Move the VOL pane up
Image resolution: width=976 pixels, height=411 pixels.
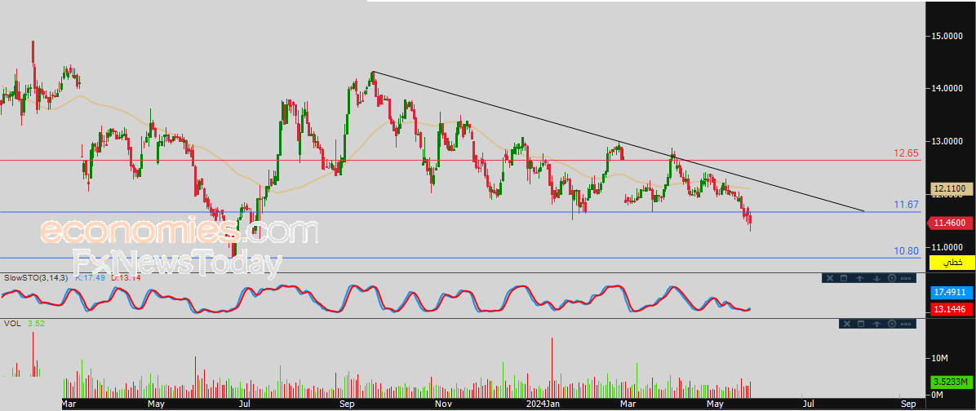pos(876,324)
